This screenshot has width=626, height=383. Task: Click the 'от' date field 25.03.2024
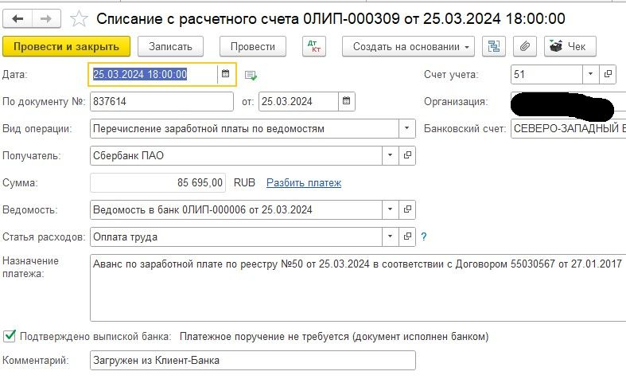point(298,102)
